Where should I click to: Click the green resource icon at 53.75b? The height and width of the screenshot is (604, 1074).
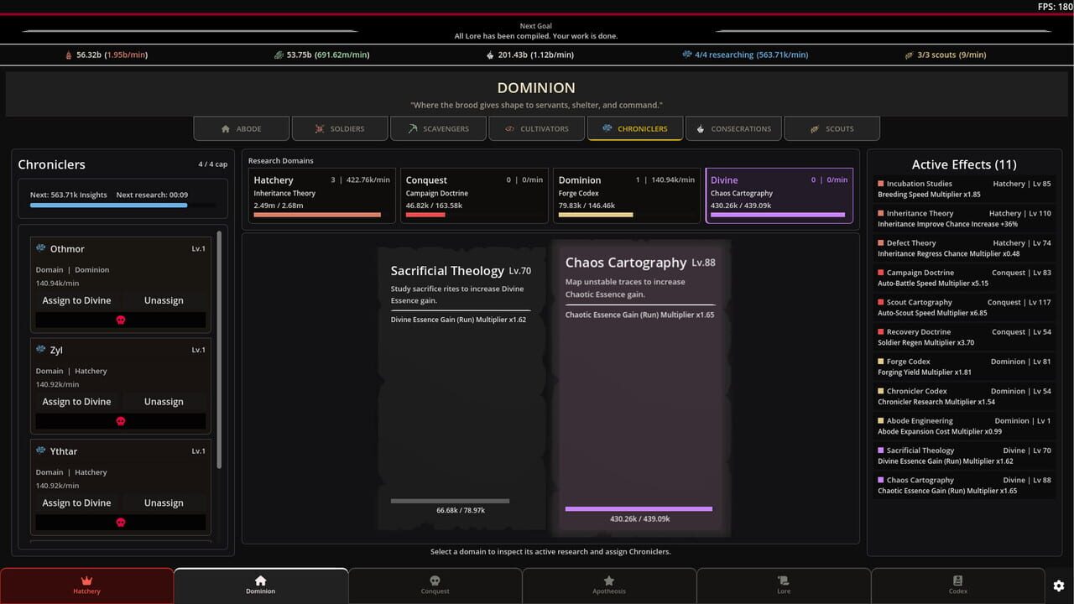tap(279, 55)
